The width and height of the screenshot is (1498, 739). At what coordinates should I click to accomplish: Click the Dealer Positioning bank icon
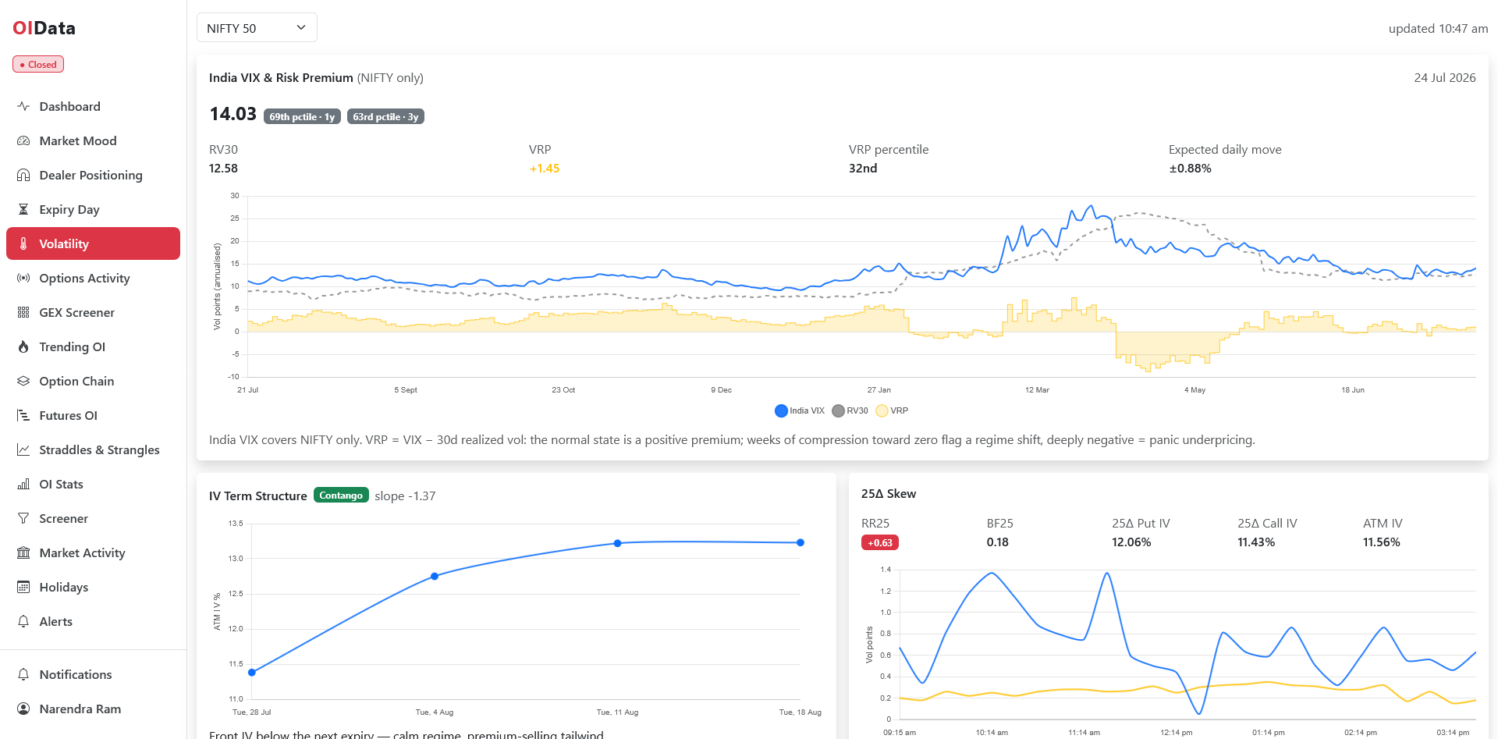tap(23, 175)
